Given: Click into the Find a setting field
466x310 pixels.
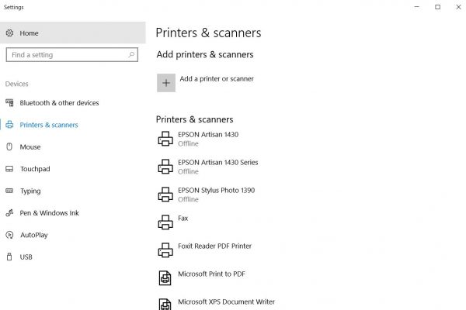Looking at the screenshot, I should pos(72,55).
